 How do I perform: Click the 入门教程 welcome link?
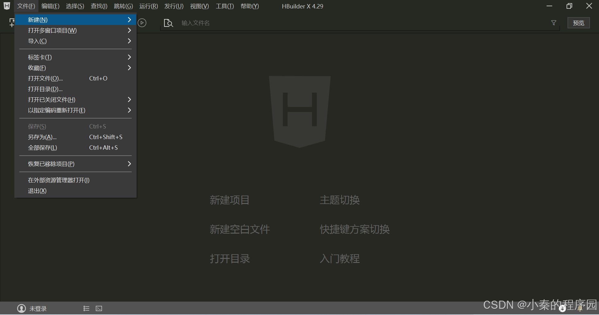[340, 259]
